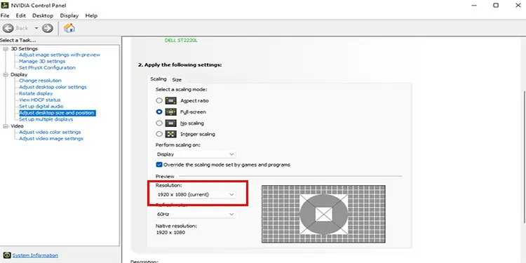Open View HDCP status
Image resolution: width=526 pixels, height=263 pixels.
coord(39,100)
